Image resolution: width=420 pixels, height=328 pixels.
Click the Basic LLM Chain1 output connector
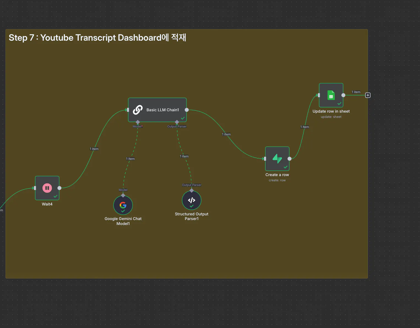coord(187,110)
